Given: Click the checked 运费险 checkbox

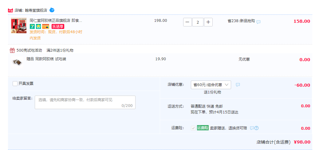Looking at the screenshot, I should tap(193, 128).
